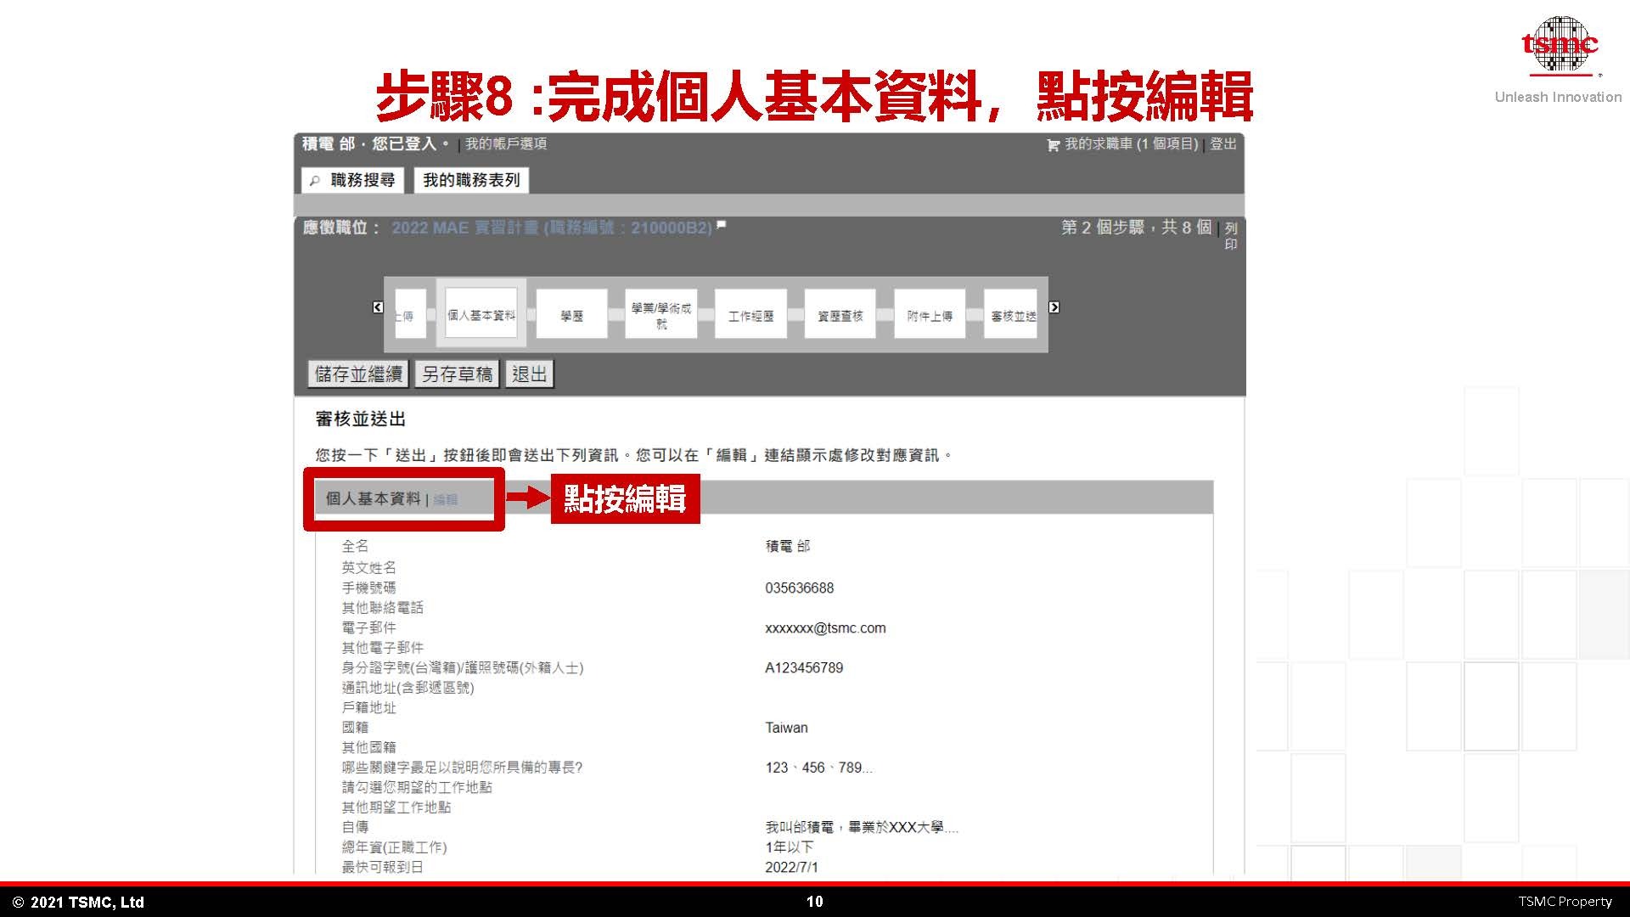Go to the 附件上傳 step
Viewport: 1630px width, 917px height.
pos(930,315)
